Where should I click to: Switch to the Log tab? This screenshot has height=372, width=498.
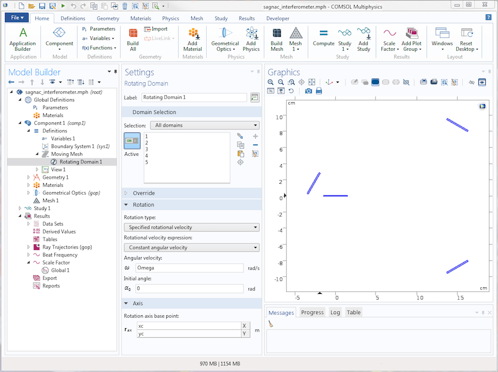point(335,313)
